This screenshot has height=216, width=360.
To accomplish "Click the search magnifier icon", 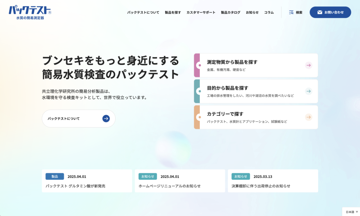I will click(291, 12).
